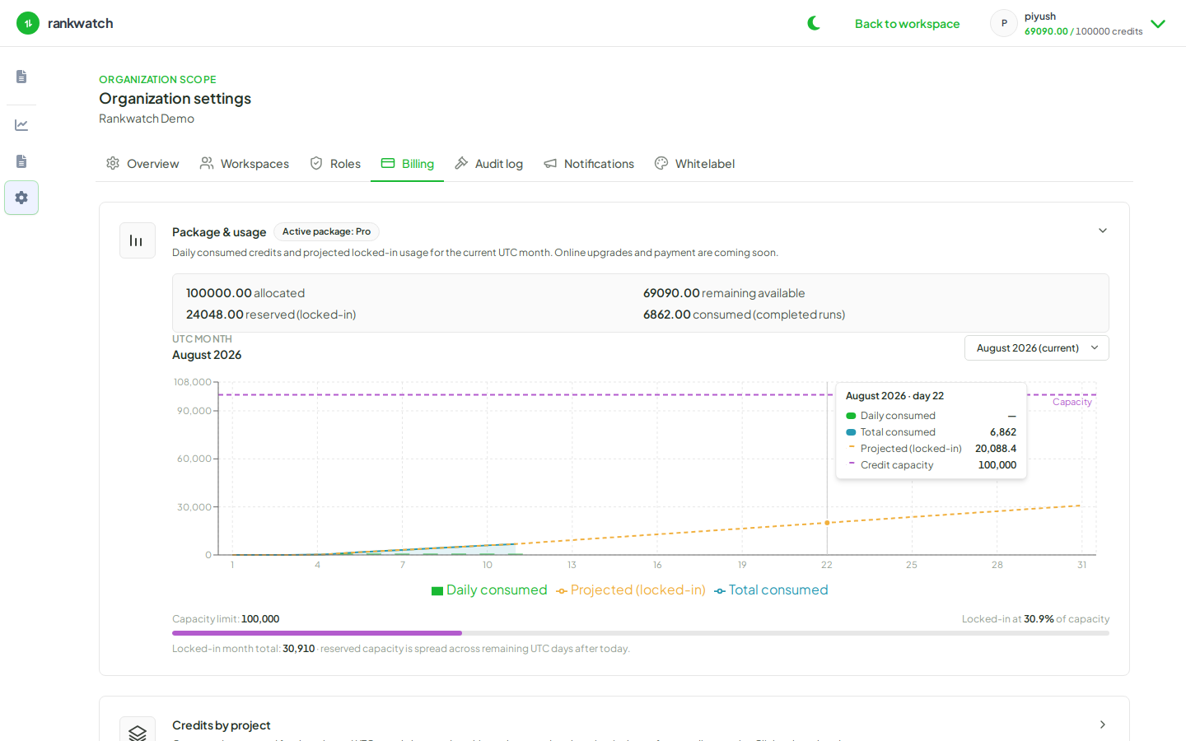
Task: Collapse the Package & usage section
Action: coord(1103,231)
